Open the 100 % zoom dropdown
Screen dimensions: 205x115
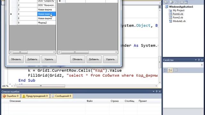click(12, 86)
